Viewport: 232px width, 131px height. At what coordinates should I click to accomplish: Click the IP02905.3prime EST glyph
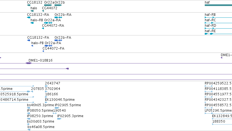click(59, 119)
